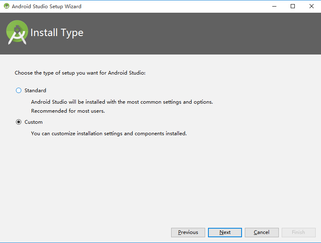Click the "Choose the type of setup" prompt
This screenshot has height=243, width=321.
(x=80, y=73)
